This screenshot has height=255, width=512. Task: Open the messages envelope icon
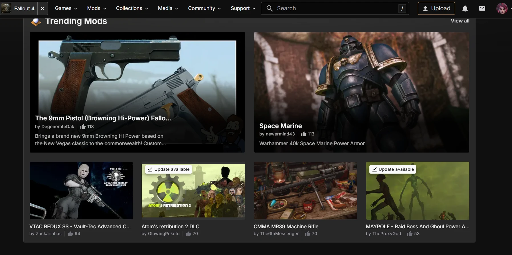point(482,9)
